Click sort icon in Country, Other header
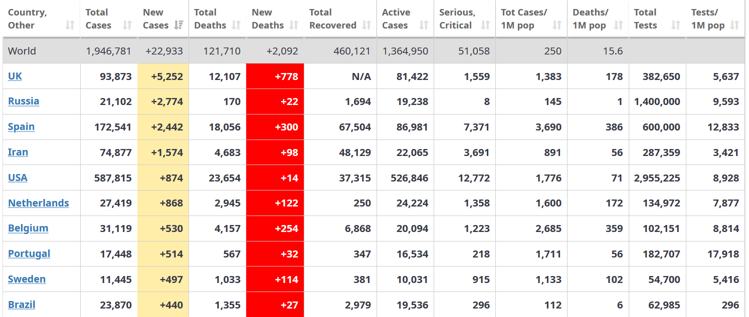749x317 pixels. click(70, 25)
